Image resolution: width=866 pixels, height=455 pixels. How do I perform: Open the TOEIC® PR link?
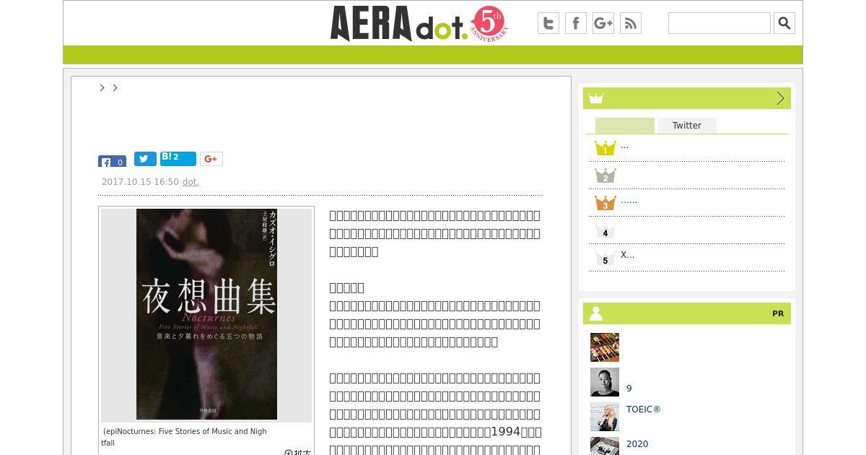(x=644, y=409)
